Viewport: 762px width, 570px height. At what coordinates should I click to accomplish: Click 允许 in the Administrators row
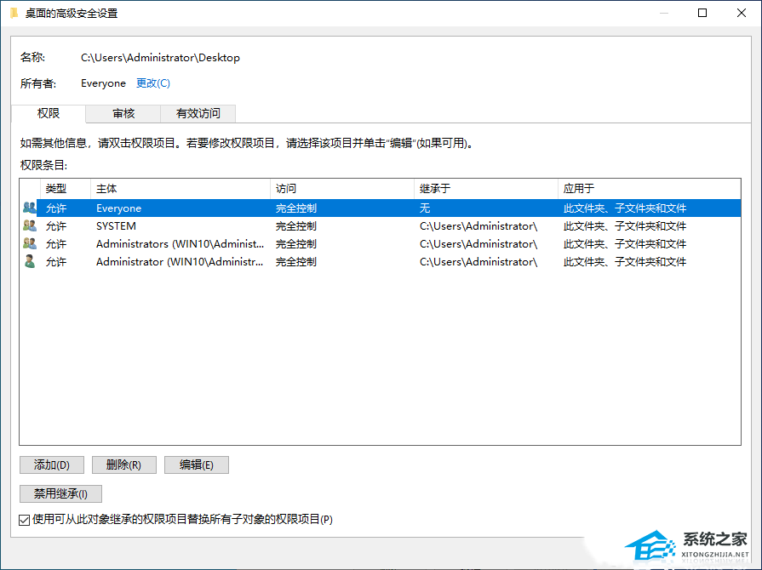[x=56, y=243]
